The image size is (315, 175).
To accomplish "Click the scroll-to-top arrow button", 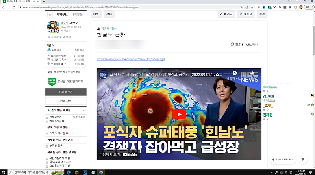I will 303,160.
